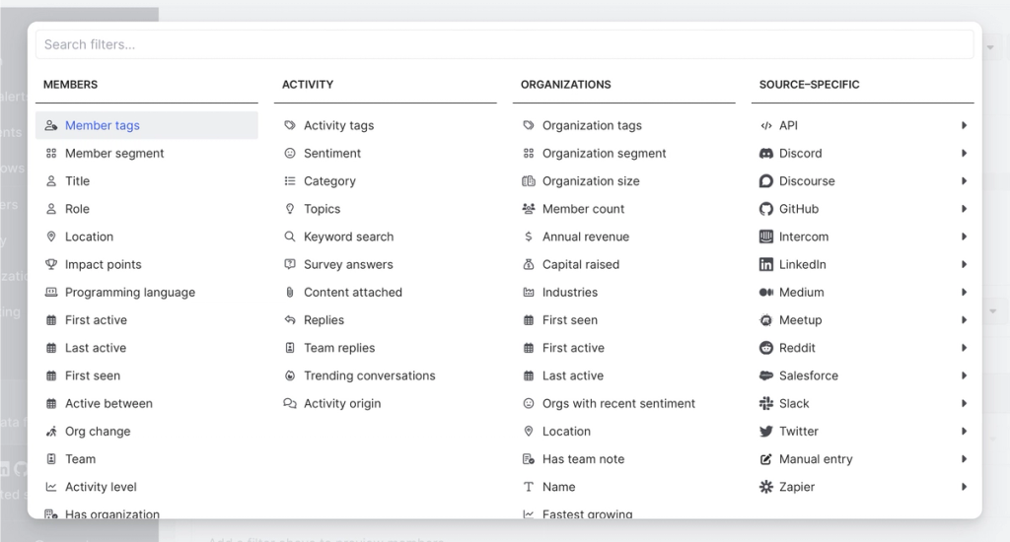Image resolution: width=1010 pixels, height=542 pixels.
Task: Click the Salesforce cloud icon
Action: 766,376
